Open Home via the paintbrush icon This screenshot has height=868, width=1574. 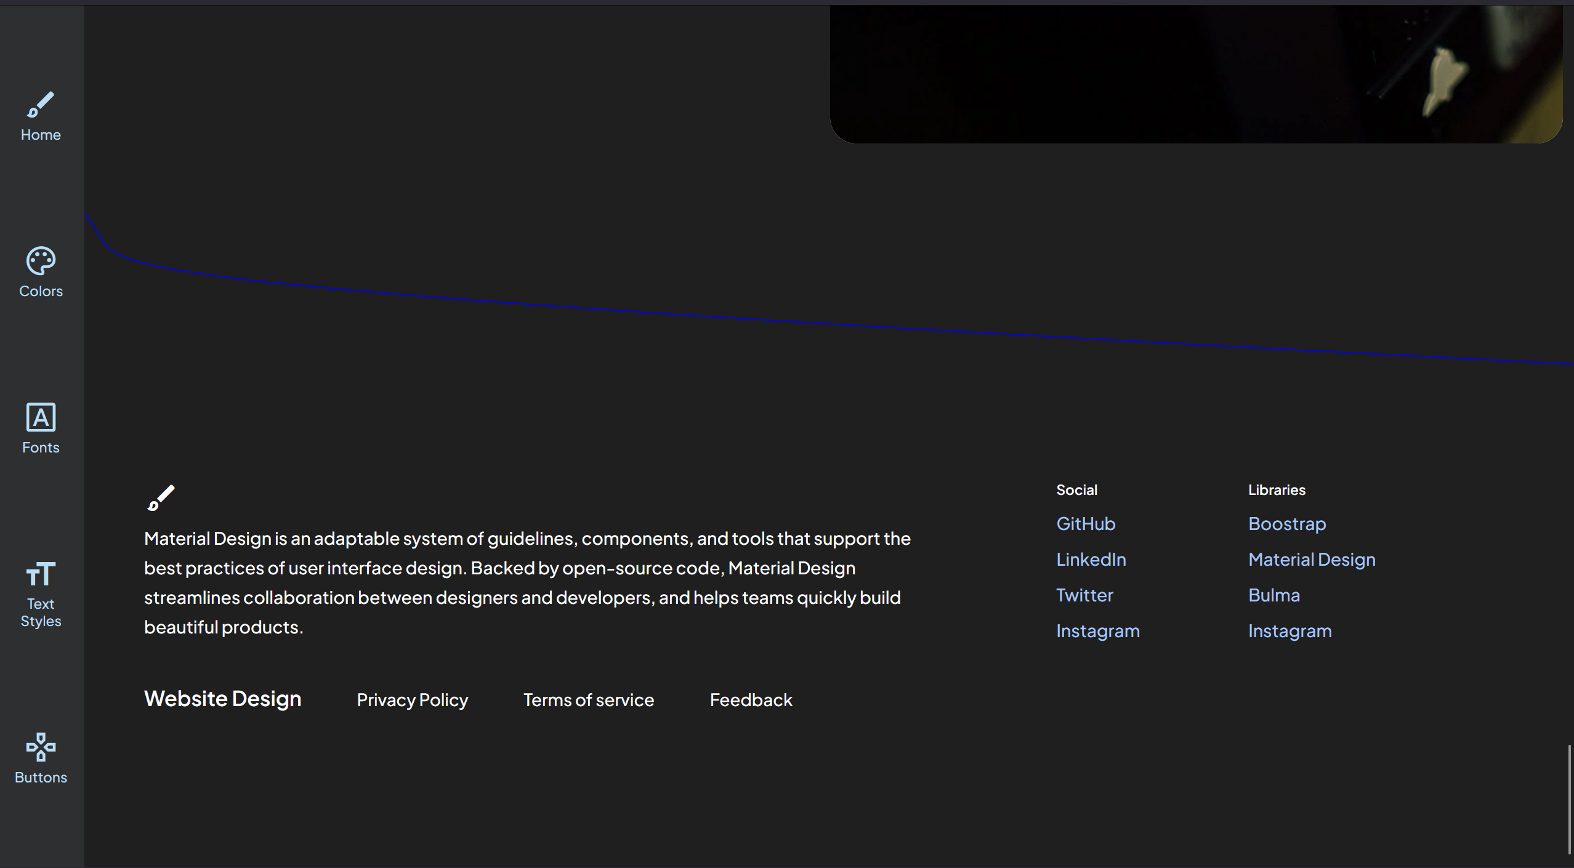(41, 105)
